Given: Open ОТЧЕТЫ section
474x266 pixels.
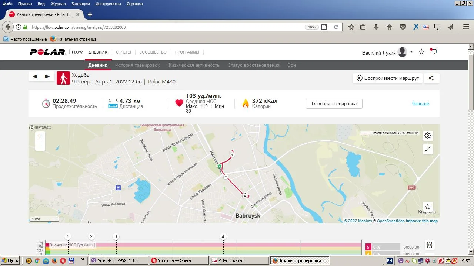Looking at the screenshot, I should (123, 52).
